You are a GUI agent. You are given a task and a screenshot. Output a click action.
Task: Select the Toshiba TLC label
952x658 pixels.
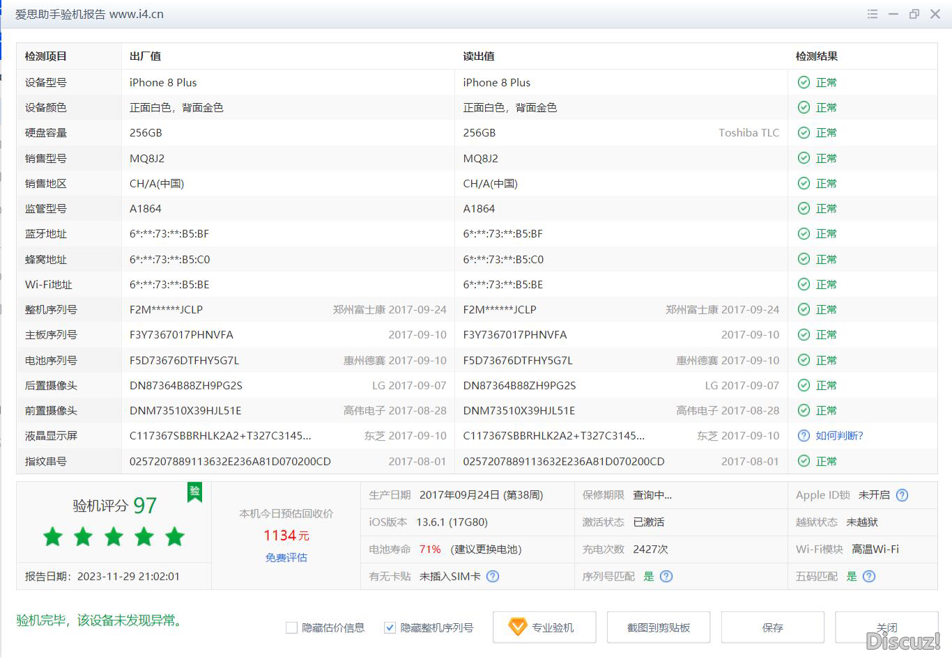pos(749,132)
